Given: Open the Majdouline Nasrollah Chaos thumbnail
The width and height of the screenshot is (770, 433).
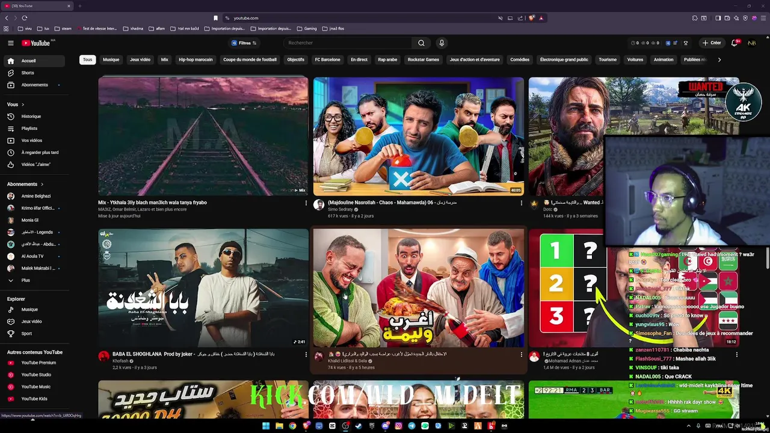Looking at the screenshot, I should click(x=418, y=136).
